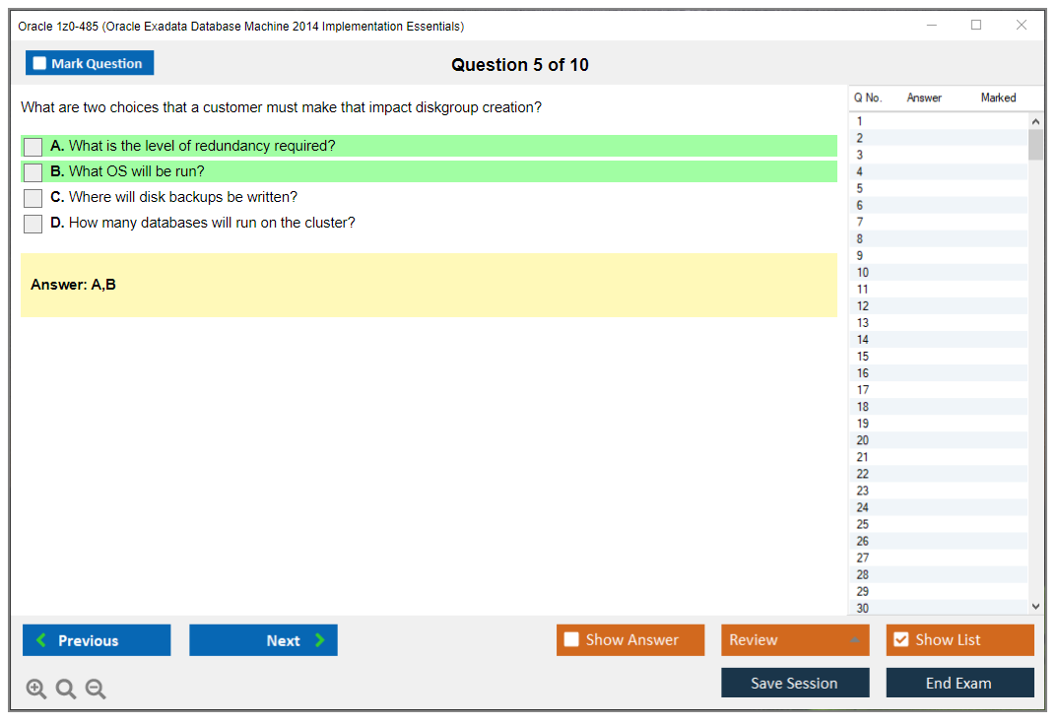Screen dimensions: 1059x724
Task: Check answer option B about OS
Action: 33,172
